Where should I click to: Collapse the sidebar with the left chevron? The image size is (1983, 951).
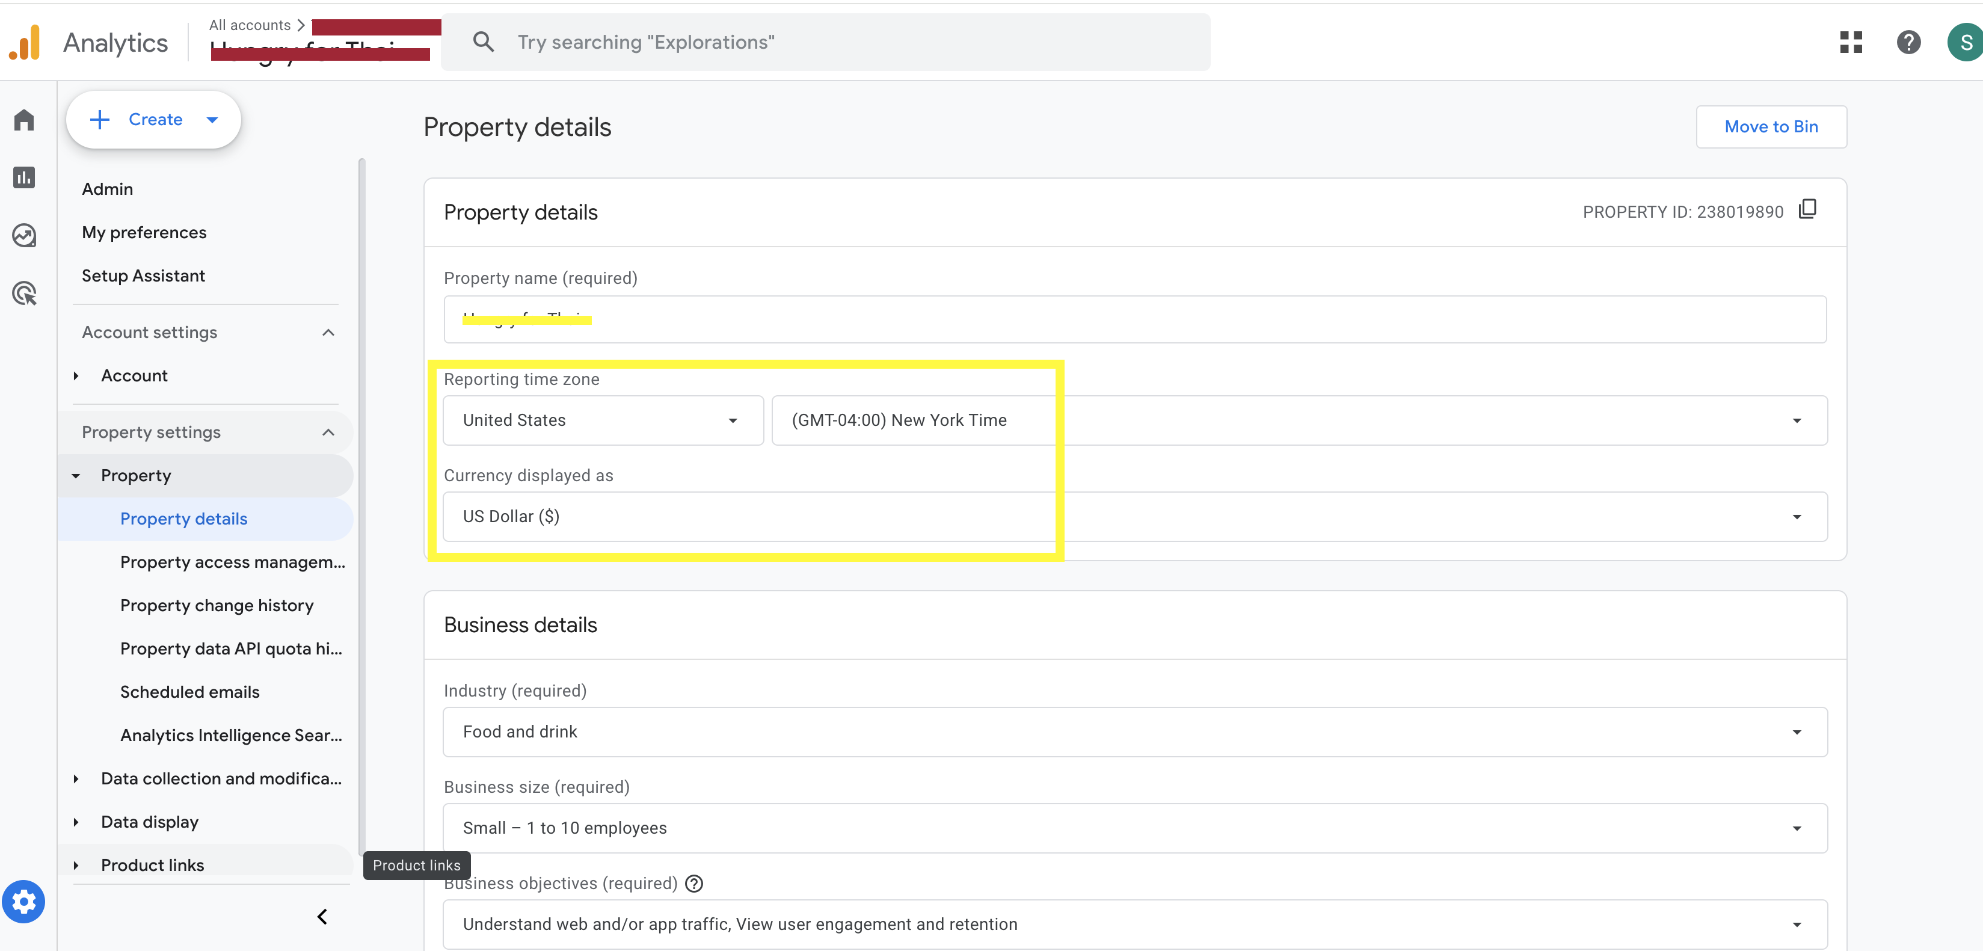(322, 916)
